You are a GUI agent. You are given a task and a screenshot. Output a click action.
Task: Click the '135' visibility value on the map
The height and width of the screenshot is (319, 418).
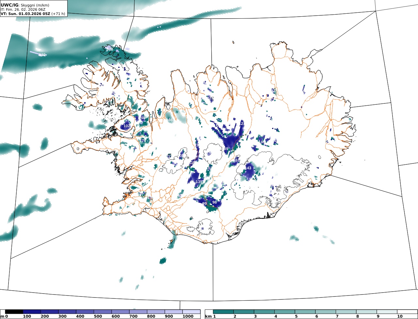point(199,182)
